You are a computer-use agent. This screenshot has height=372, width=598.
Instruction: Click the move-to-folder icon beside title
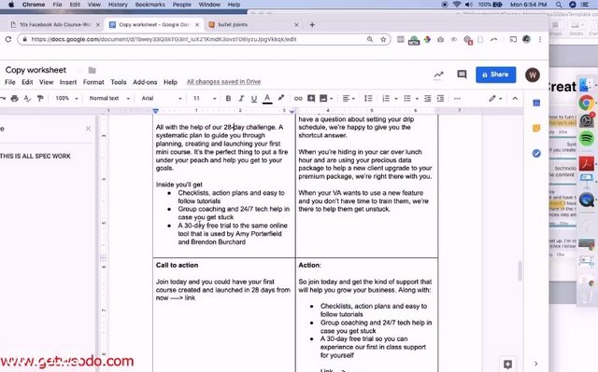click(92, 70)
